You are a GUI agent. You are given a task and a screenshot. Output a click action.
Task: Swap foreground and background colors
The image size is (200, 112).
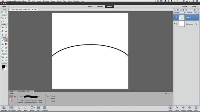[6, 66]
